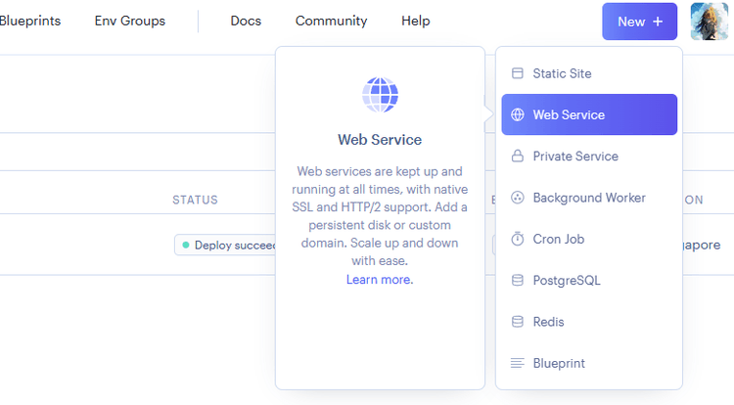This screenshot has width=734, height=405.
Task: Click the PostgreSQL database icon
Action: [518, 281]
